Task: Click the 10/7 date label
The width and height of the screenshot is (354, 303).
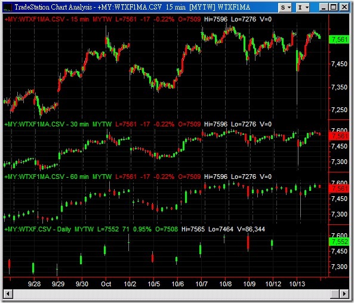Action: pyautogui.click(x=201, y=284)
